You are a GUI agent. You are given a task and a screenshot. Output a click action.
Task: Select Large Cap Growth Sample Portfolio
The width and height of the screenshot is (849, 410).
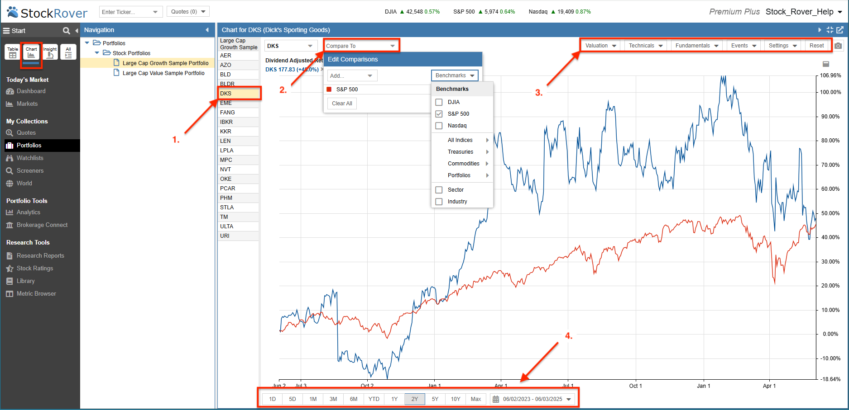click(x=166, y=63)
